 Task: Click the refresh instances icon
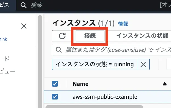tap(62, 36)
